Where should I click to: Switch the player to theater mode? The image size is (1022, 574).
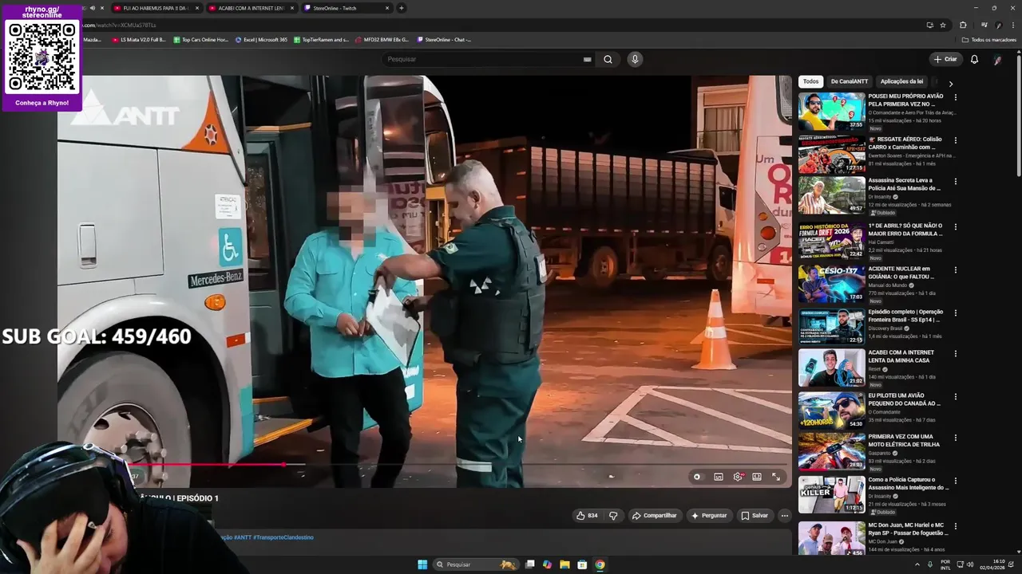coord(757,477)
